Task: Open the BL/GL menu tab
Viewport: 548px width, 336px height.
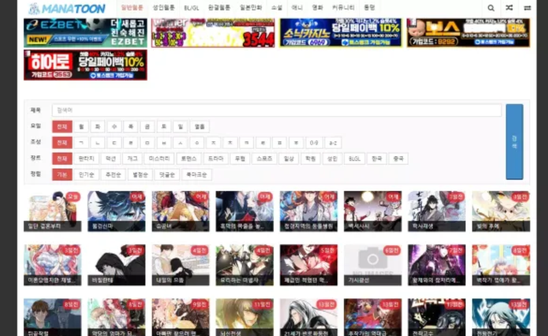Action: [192, 8]
